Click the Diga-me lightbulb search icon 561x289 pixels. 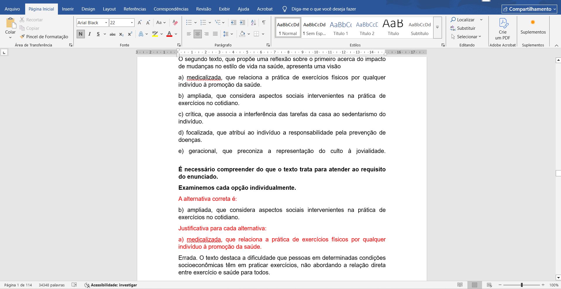pos(285,9)
